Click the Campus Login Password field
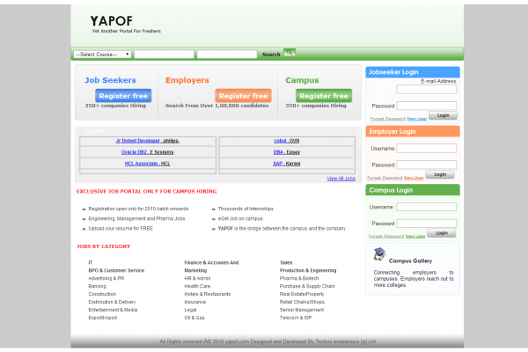This screenshot has width=528, height=352. pos(426,224)
